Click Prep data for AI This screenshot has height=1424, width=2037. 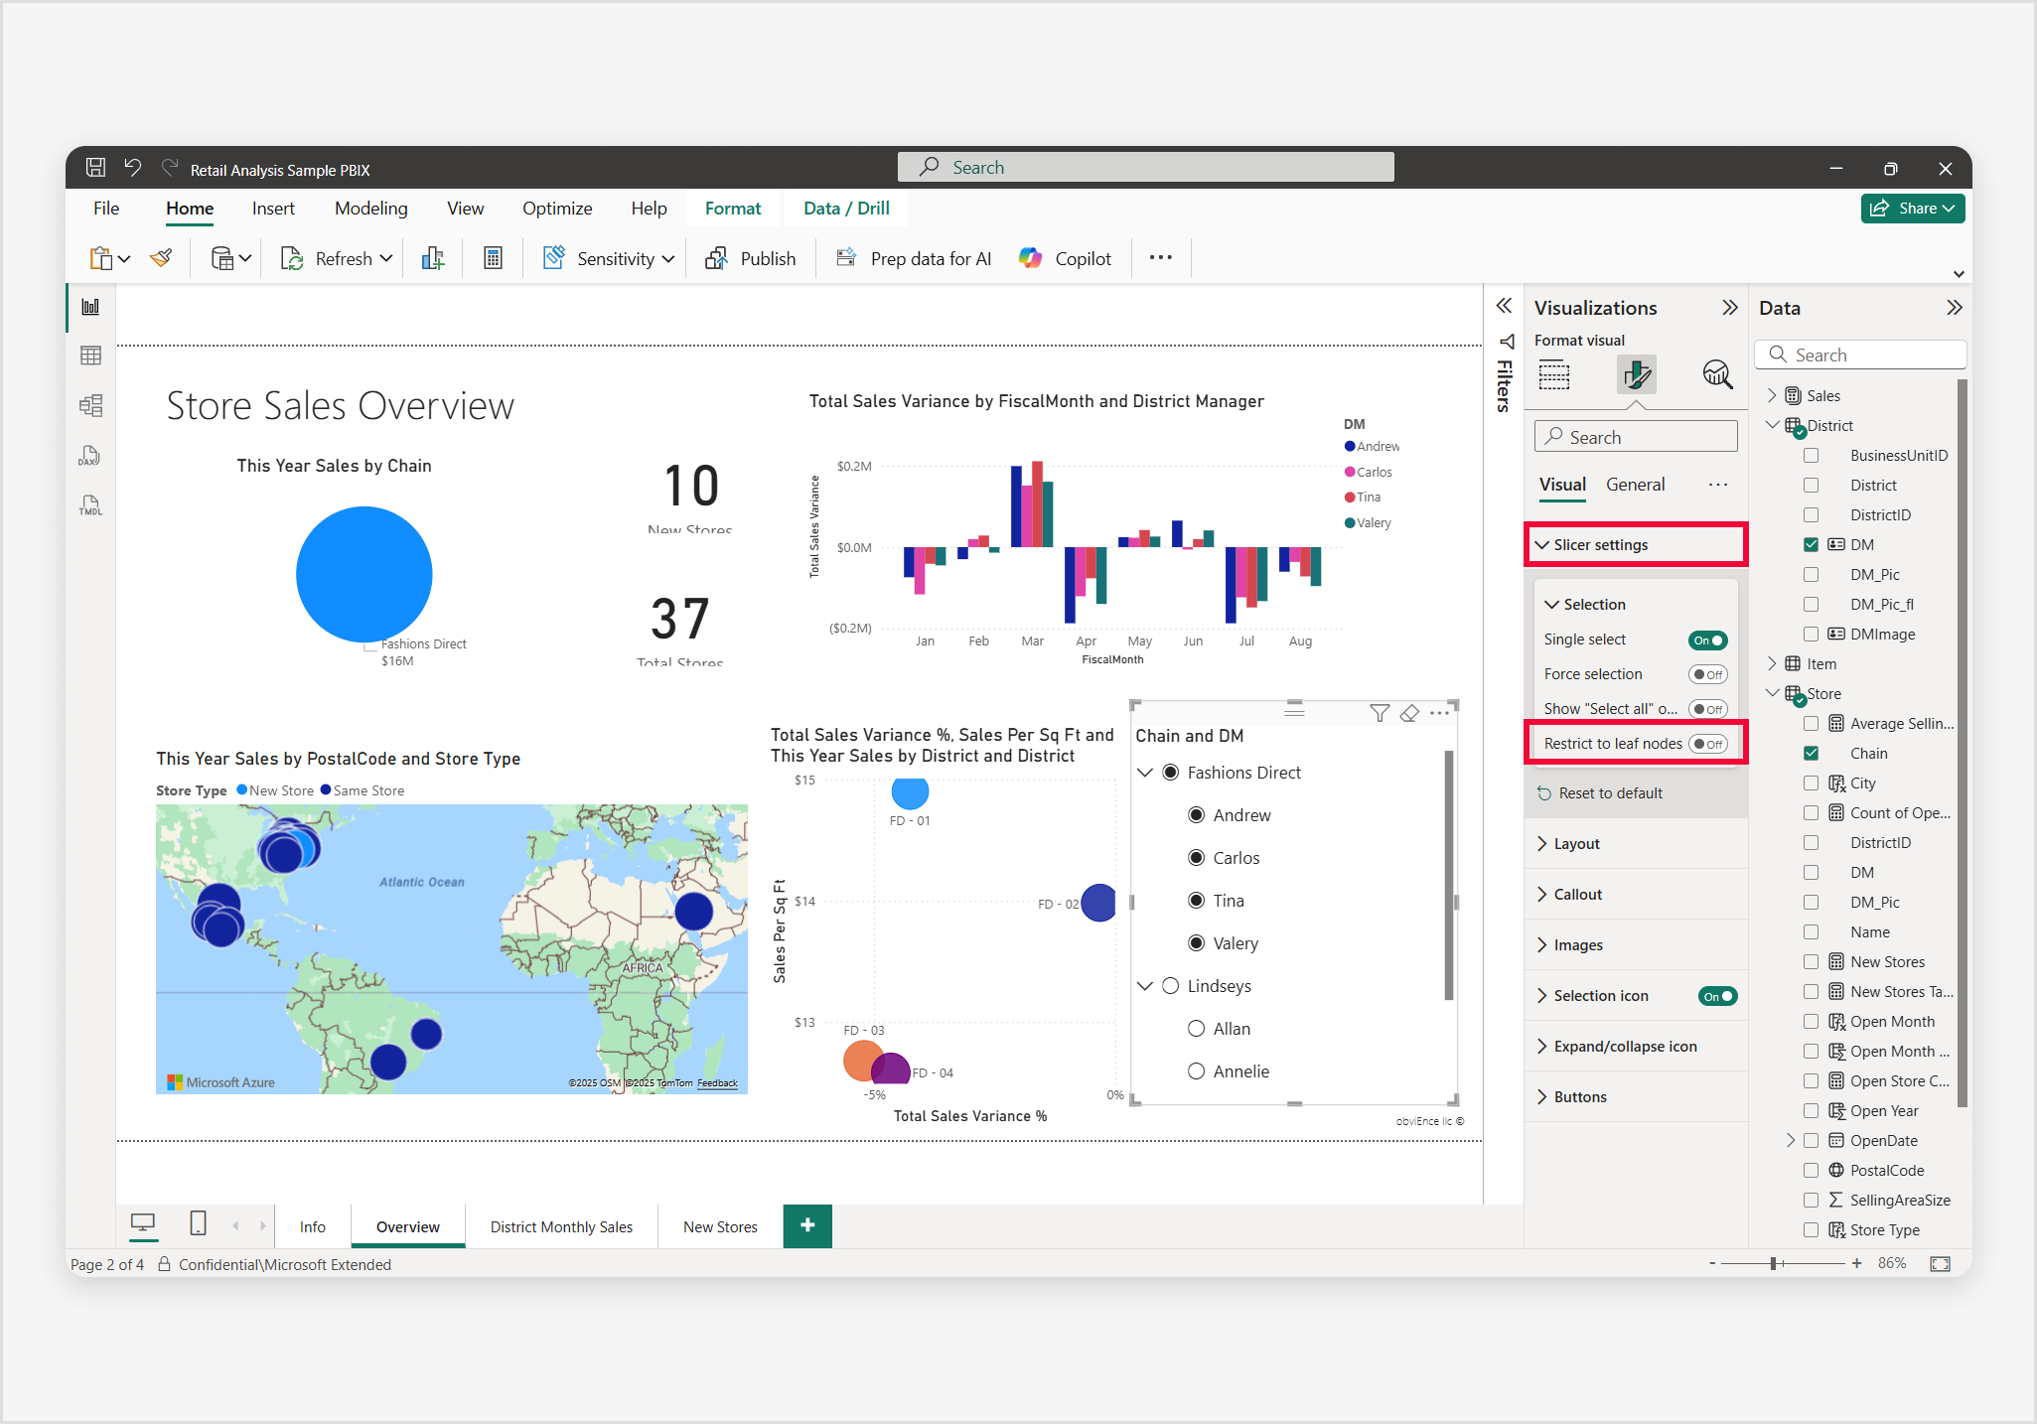point(915,258)
